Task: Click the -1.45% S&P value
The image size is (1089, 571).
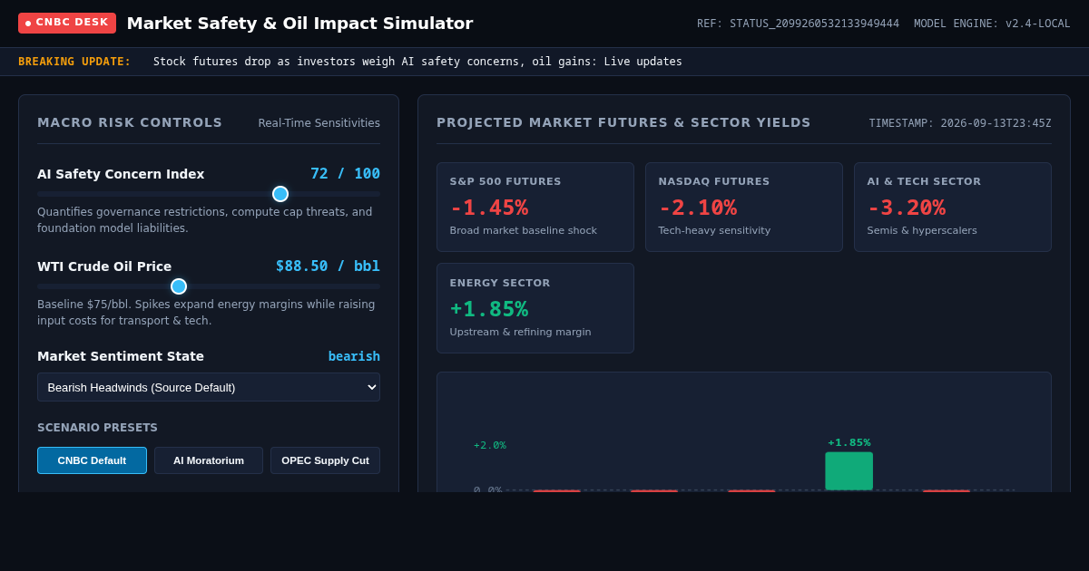Action: (489, 208)
